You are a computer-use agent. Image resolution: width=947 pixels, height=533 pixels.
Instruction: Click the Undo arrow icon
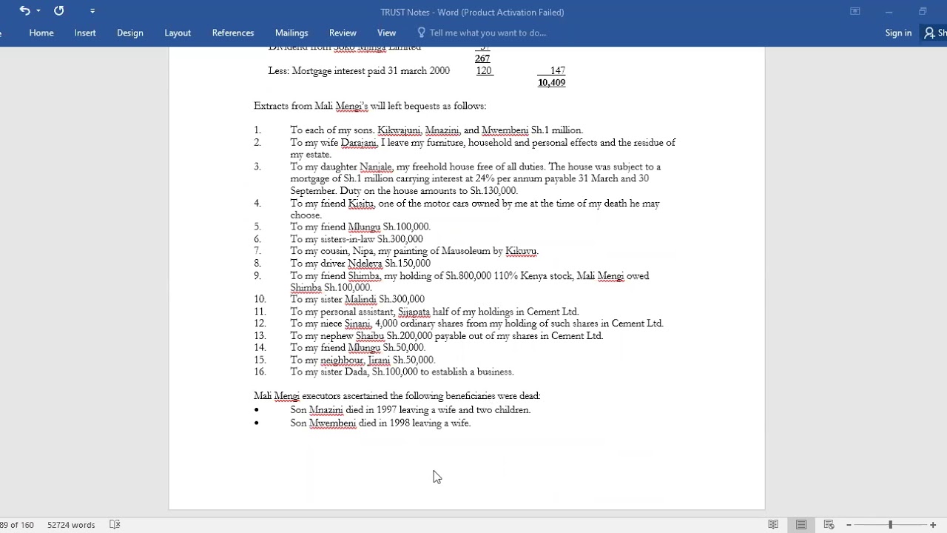(24, 10)
